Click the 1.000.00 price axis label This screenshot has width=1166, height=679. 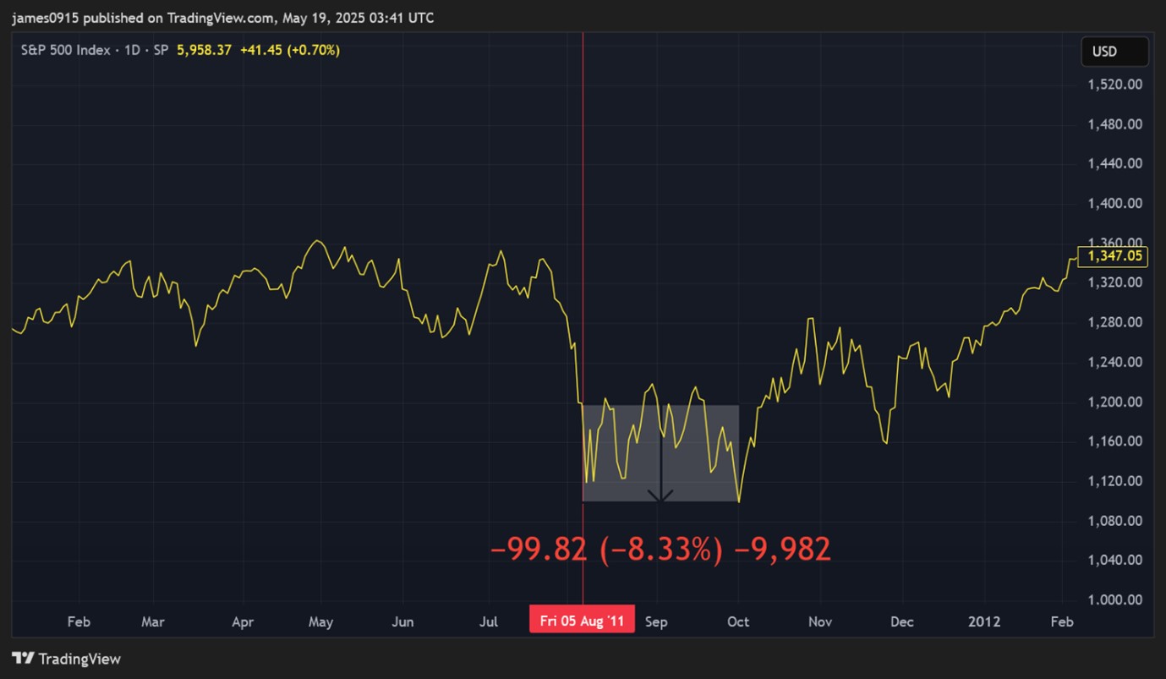click(x=1115, y=600)
